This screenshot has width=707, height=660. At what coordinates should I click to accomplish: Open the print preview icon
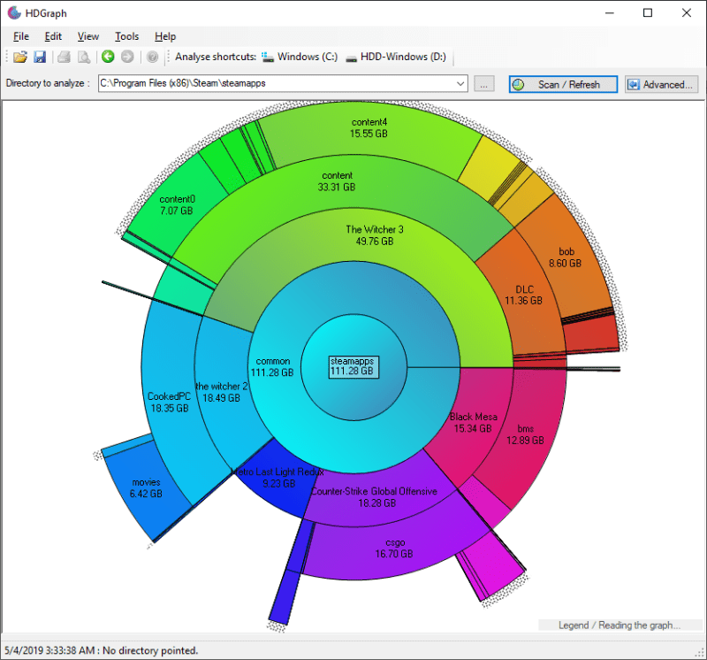pos(82,57)
